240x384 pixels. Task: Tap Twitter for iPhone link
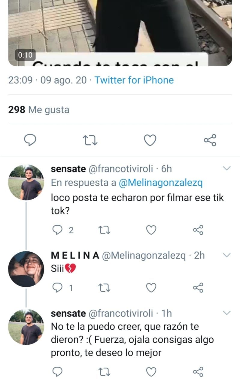tap(134, 80)
